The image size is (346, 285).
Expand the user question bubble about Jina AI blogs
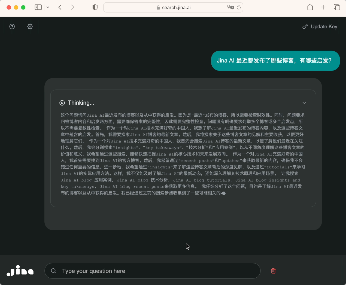(275, 60)
